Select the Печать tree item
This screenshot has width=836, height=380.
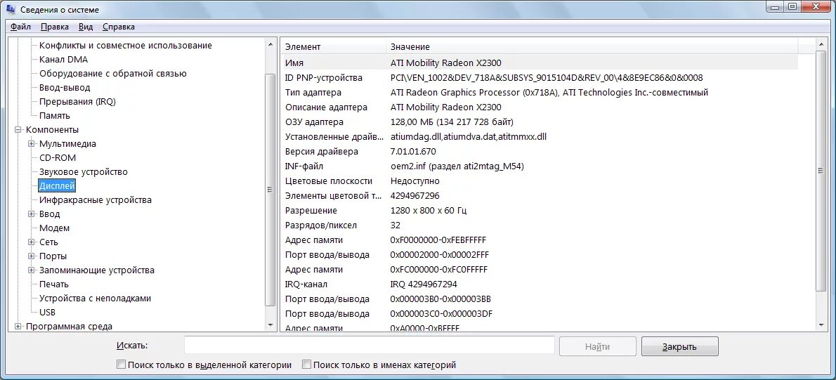(x=54, y=284)
